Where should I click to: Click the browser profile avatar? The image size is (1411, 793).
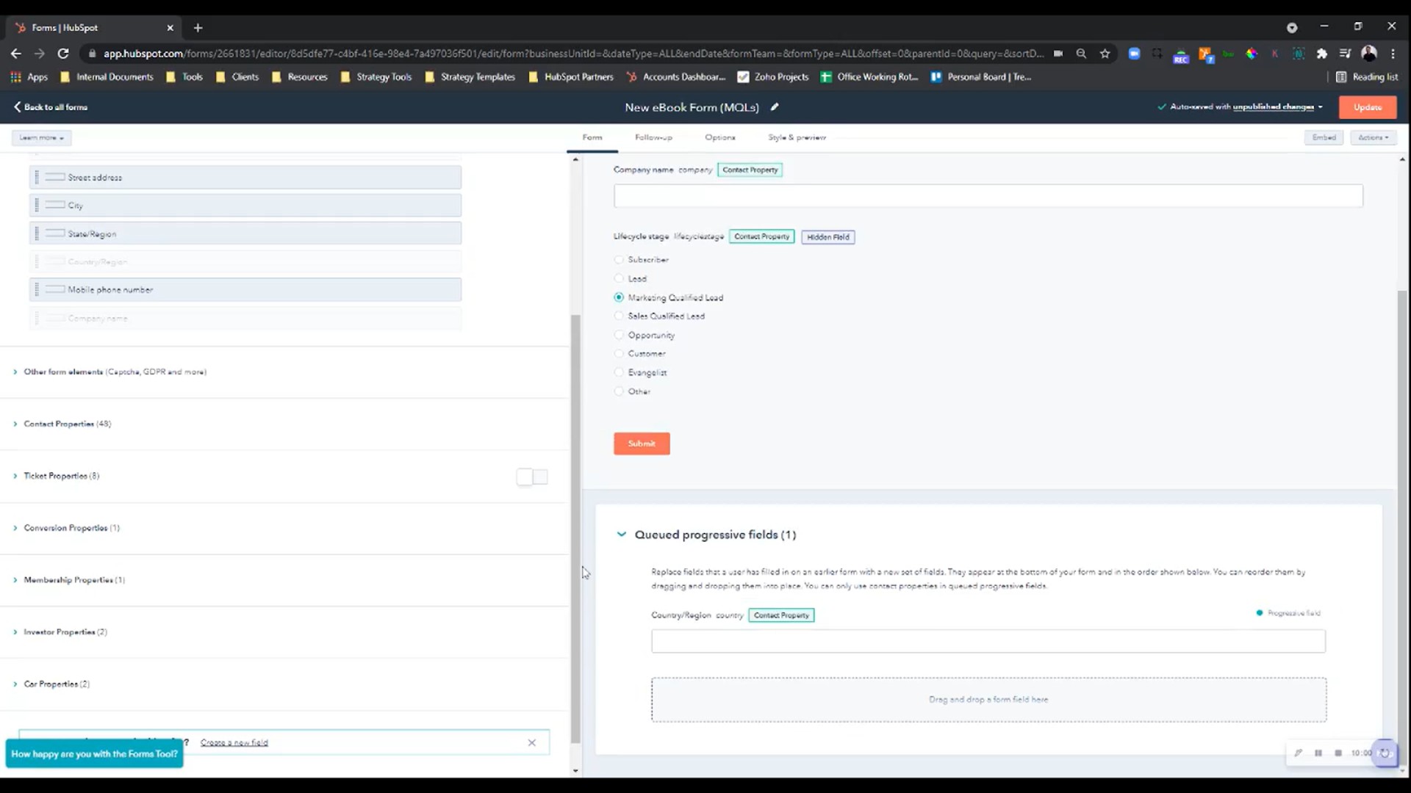[1368, 55]
